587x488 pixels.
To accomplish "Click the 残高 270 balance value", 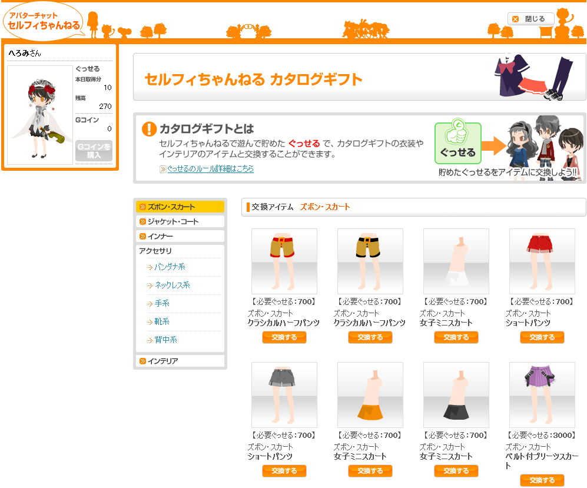I will 105,107.
